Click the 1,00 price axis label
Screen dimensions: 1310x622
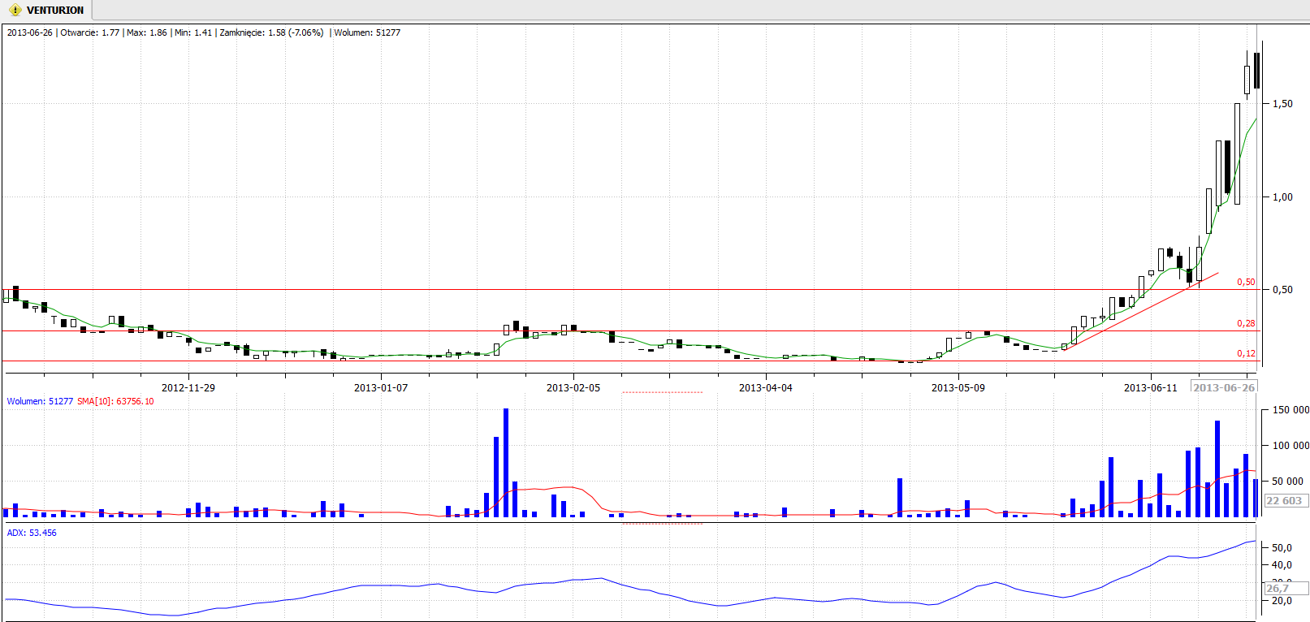[1282, 197]
